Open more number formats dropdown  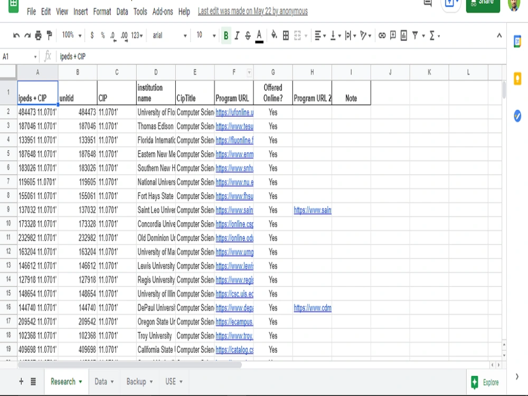point(137,35)
